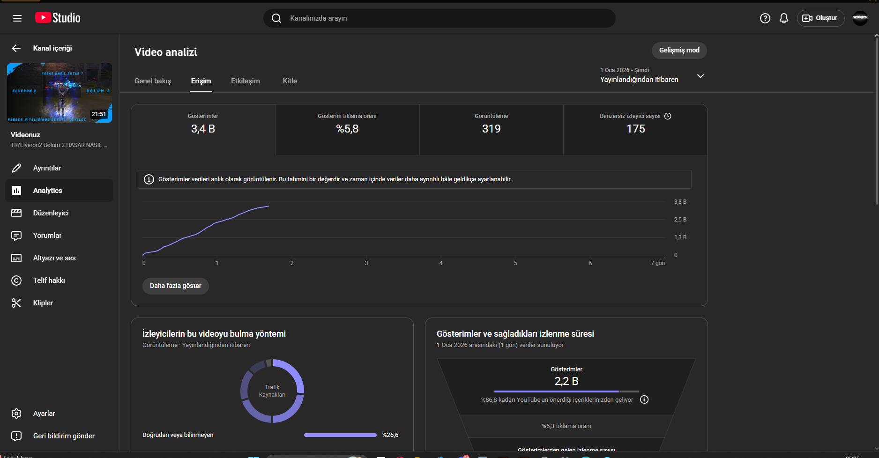This screenshot has width=879, height=458.
Task: Open the Ayarlar gear icon
Action: click(x=16, y=414)
